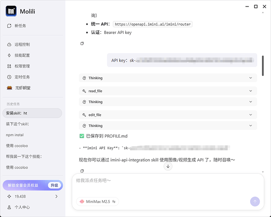
Task: Click the imini API Key line
Action: [154, 148]
